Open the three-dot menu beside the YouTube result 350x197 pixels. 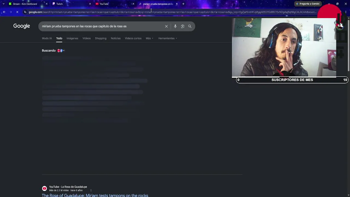tap(91, 190)
